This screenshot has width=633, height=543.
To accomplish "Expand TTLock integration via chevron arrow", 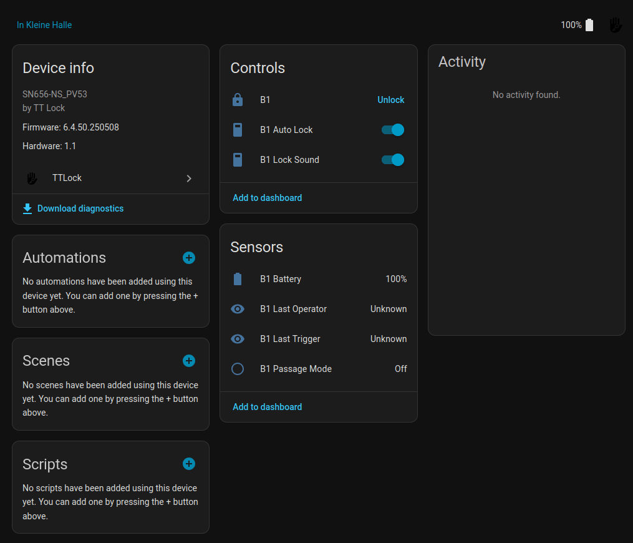I will (189, 179).
